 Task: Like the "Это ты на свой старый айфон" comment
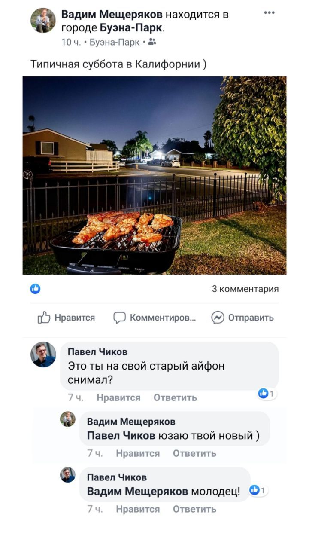[x=118, y=397]
